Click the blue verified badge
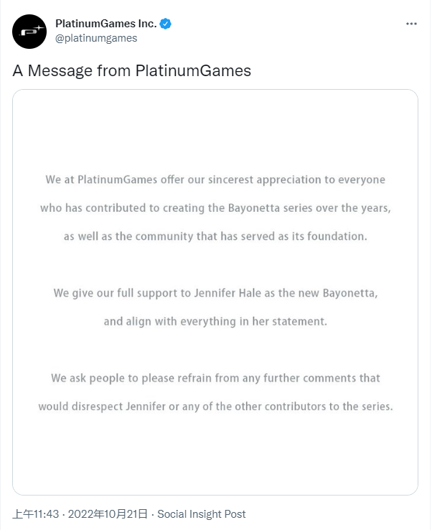This screenshot has height=530, width=432. click(x=166, y=24)
